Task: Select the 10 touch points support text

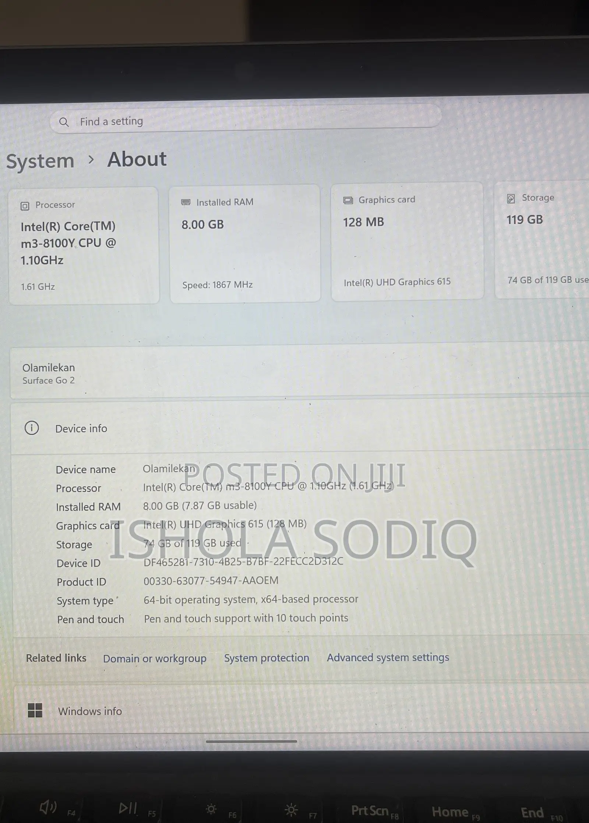Action: pyautogui.click(x=246, y=618)
